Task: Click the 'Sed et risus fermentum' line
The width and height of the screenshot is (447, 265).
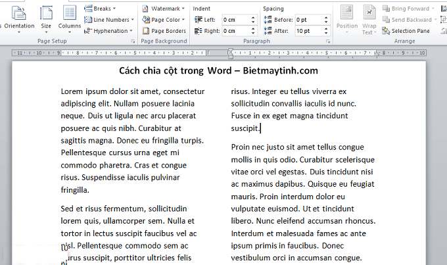Action: (x=124, y=209)
